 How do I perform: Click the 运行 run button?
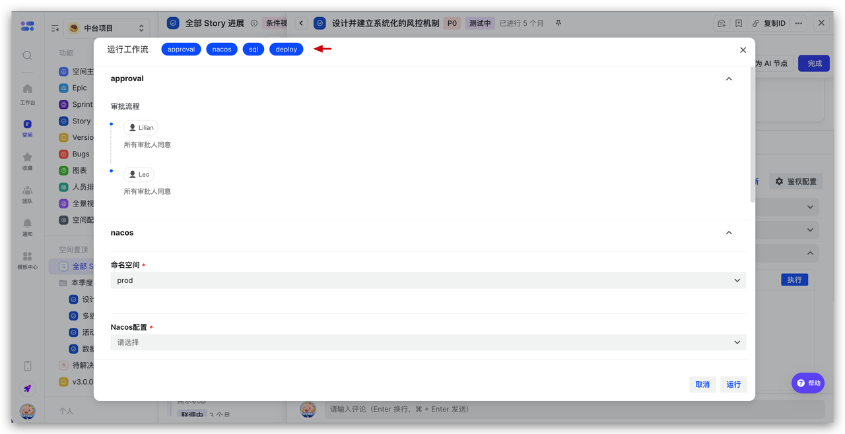pyautogui.click(x=733, y=385)
